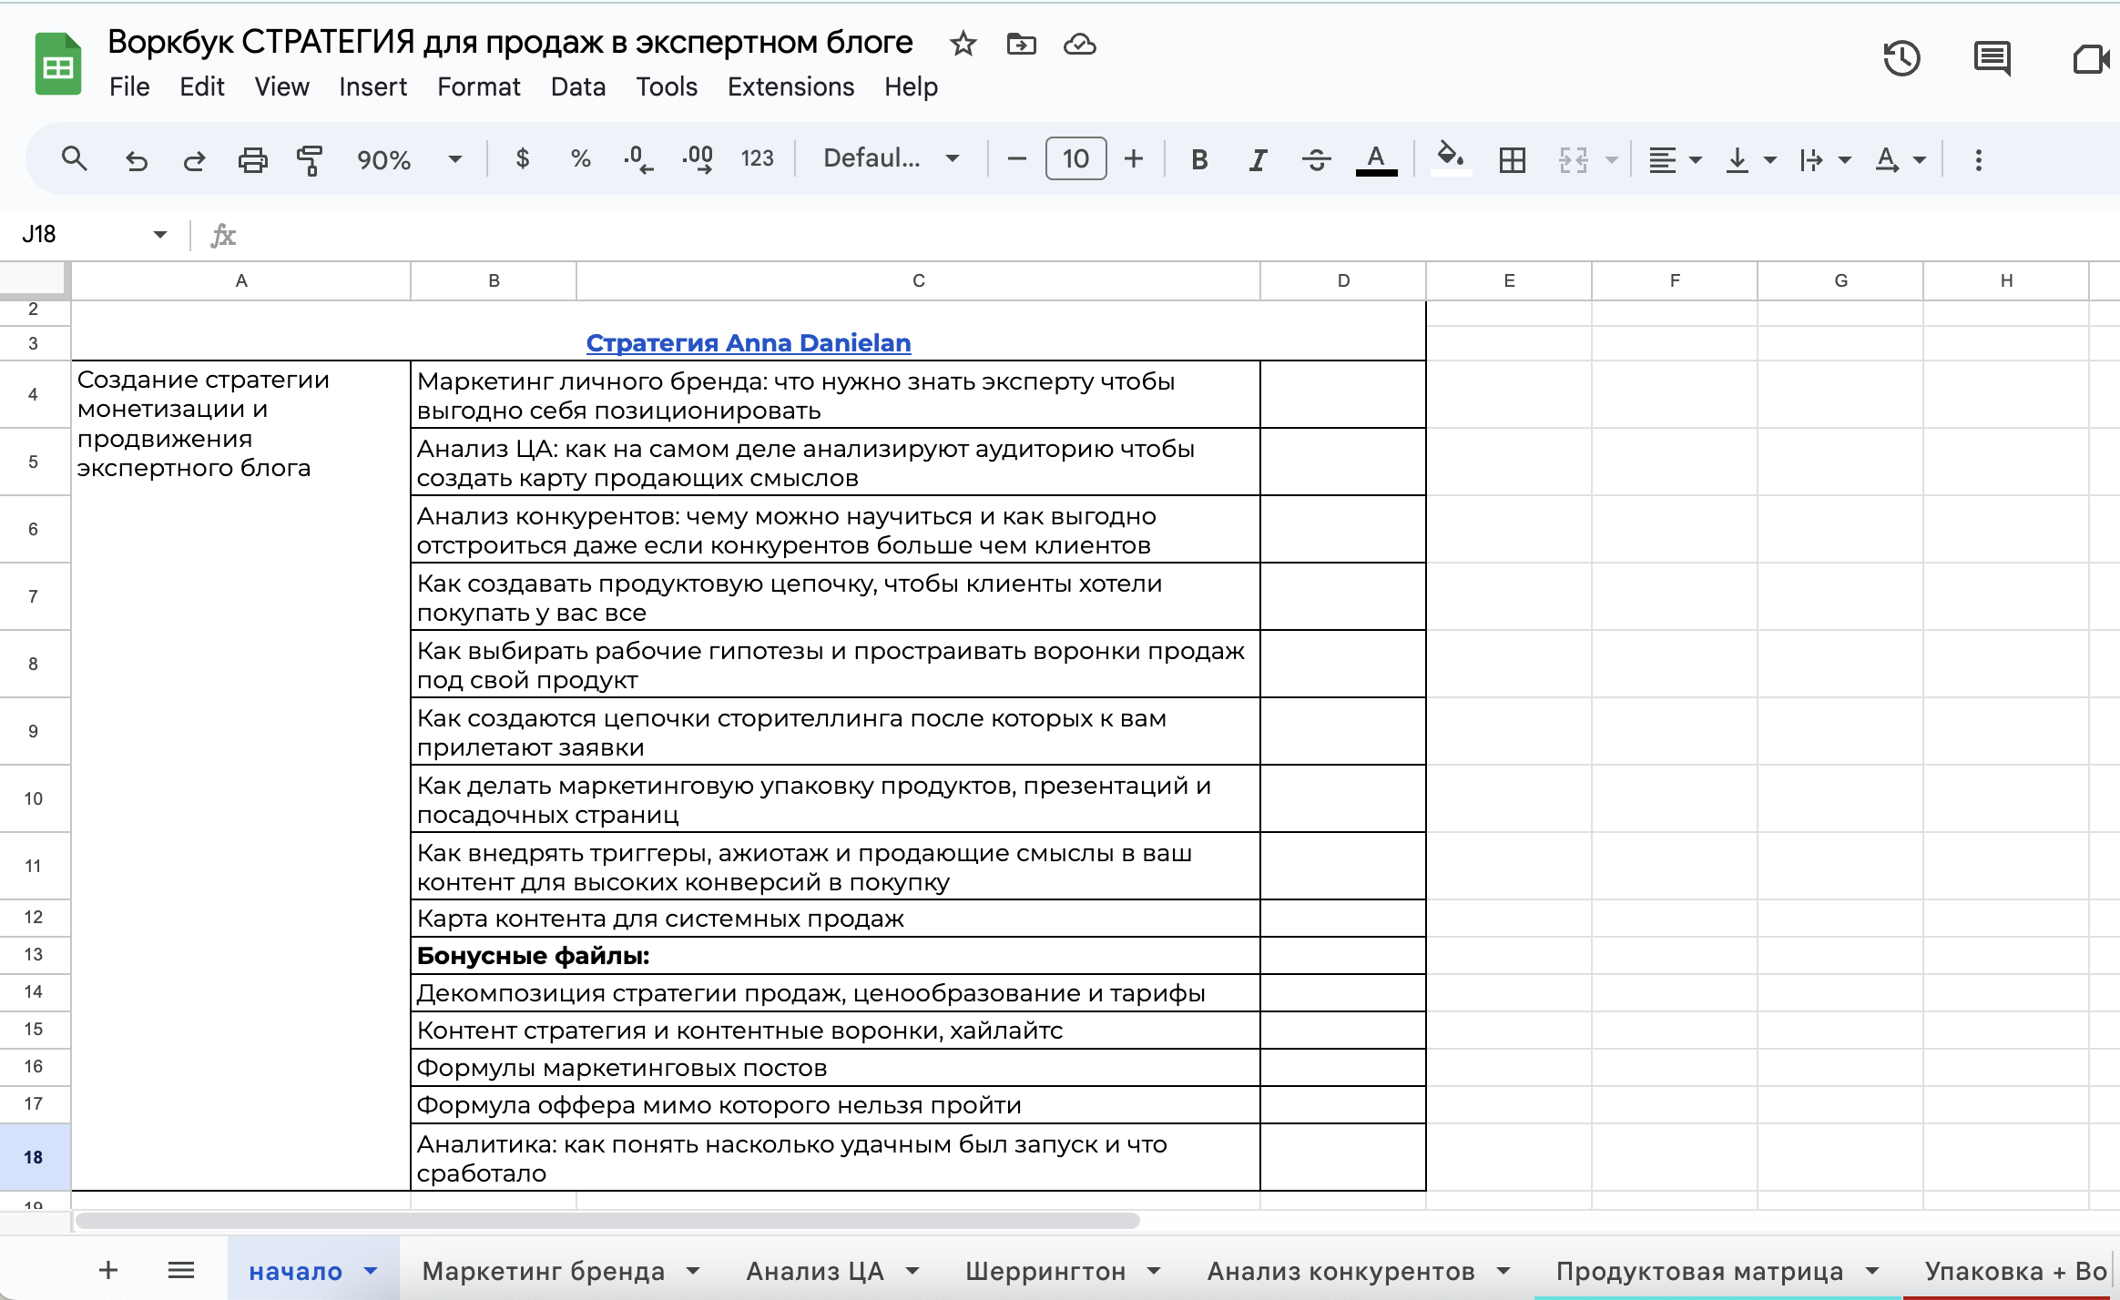Switch to Анализ ЦА sheet
The image size is (2120, 1300).
point(815,1271)
